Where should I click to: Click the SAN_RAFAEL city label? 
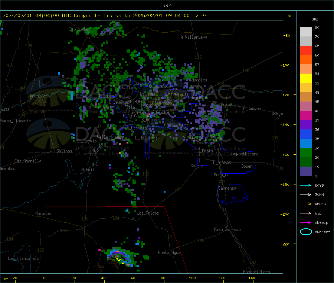tap(136, 102)
